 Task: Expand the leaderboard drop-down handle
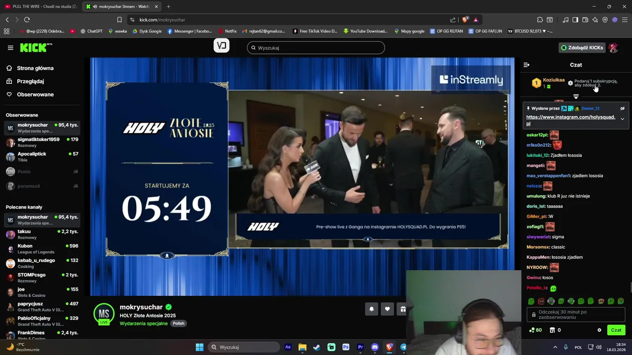tap(576, 96)
